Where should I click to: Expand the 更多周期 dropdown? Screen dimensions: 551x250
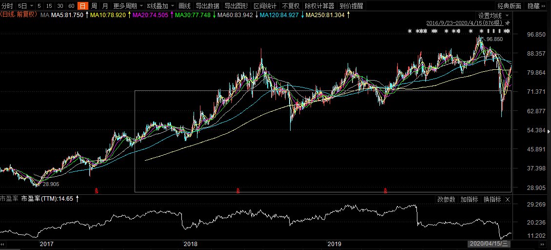[x=125, y=6]
